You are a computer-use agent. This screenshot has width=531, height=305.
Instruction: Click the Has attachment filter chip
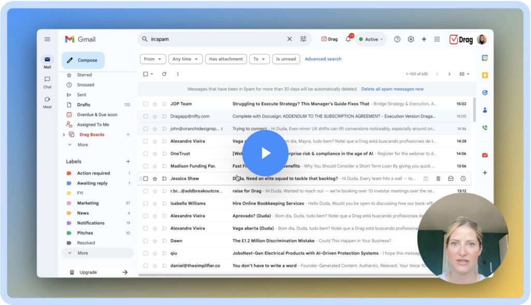(226, 59)
